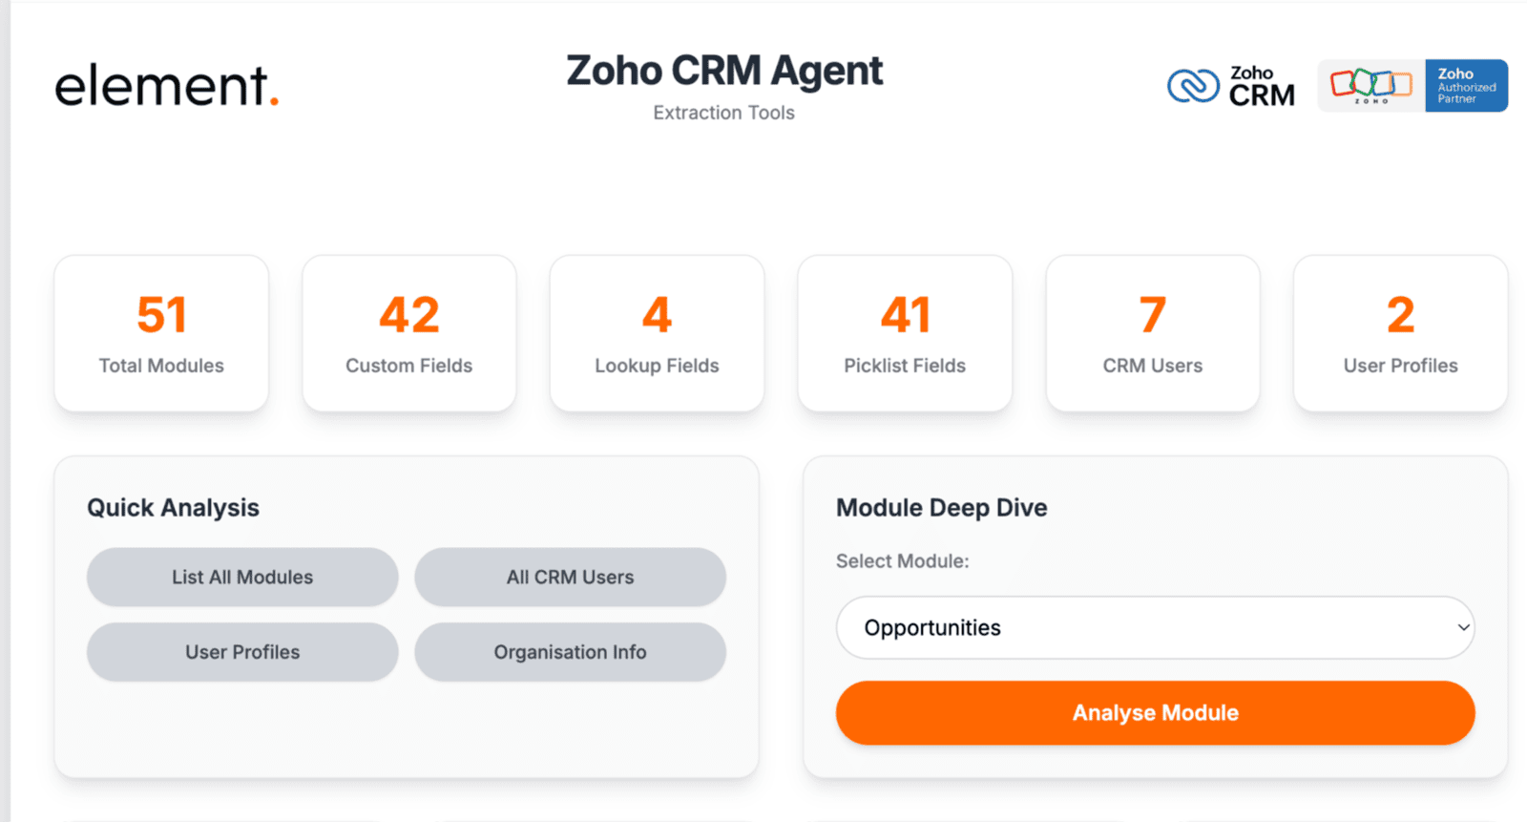
Task: Click the Module Deep Dive heading
Action: [941, 508]
